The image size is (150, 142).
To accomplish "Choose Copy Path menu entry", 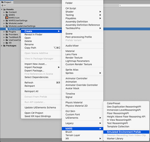I will point(41,48).
